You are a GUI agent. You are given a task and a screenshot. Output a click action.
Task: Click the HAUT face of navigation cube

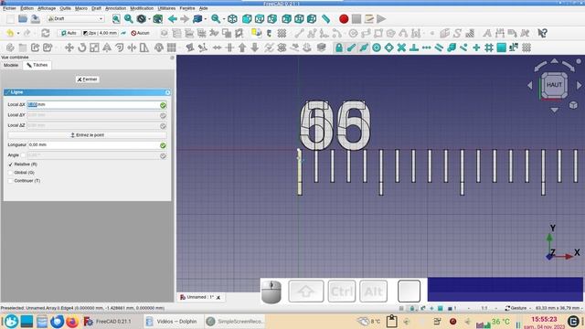pyautogui.click(x=554, y=85)
